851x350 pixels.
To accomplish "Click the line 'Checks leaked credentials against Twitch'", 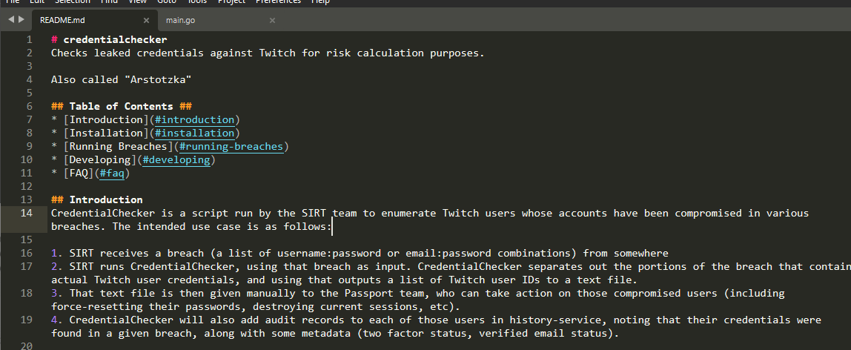I will [x=268, y=53].
